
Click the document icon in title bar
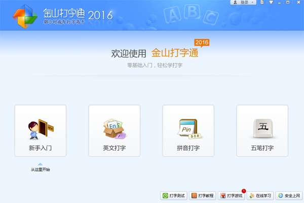pyautogui.click(x=262, y=3)
